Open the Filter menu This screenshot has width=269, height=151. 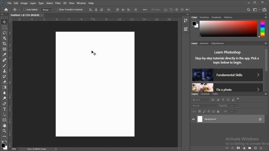tap(58, 3)
